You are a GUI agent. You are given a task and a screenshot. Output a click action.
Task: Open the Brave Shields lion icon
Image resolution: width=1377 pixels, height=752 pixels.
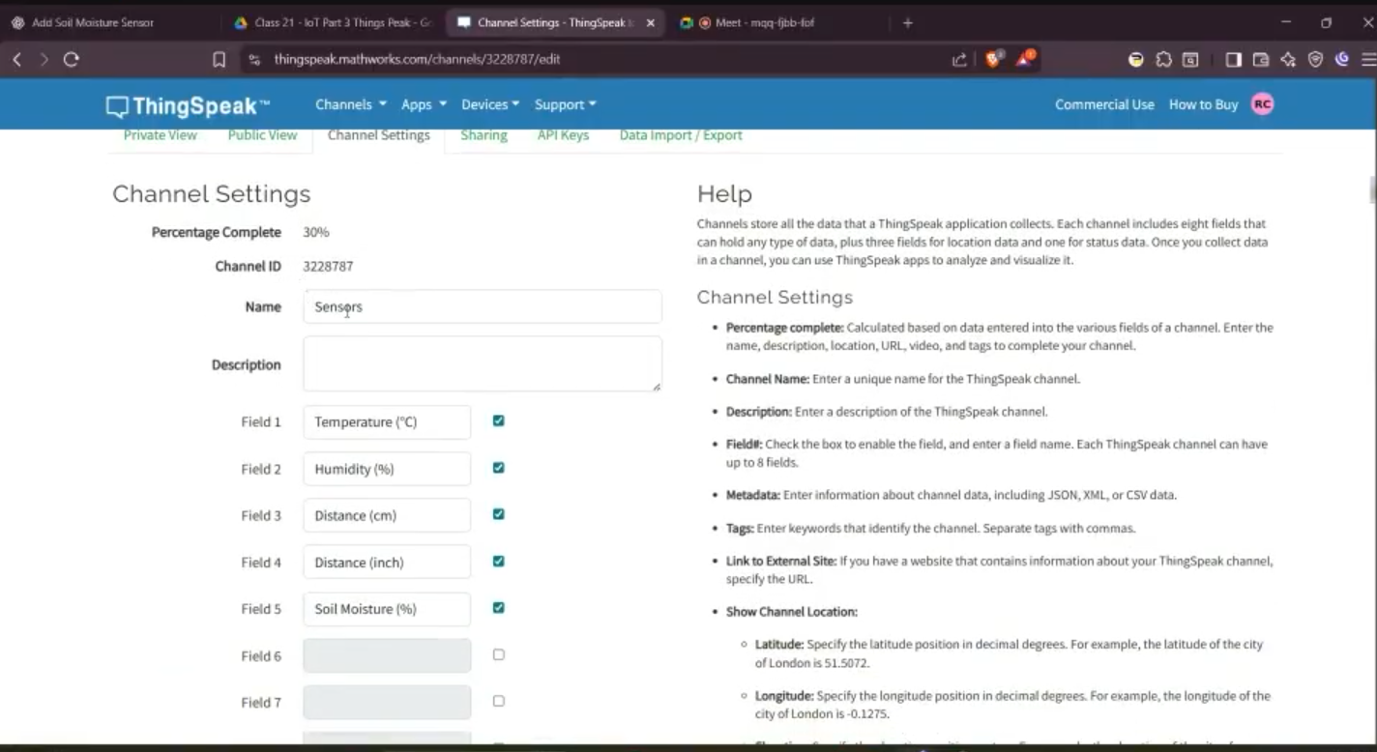[992, 59]
